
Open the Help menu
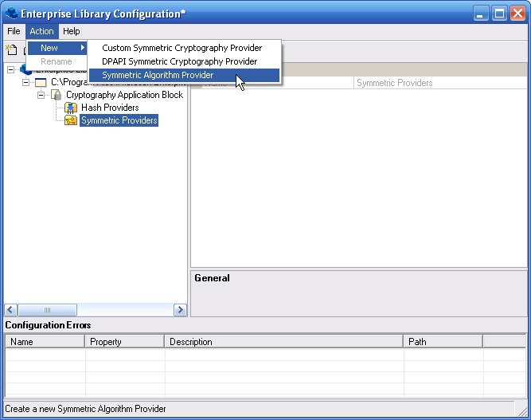pos(72,31)
